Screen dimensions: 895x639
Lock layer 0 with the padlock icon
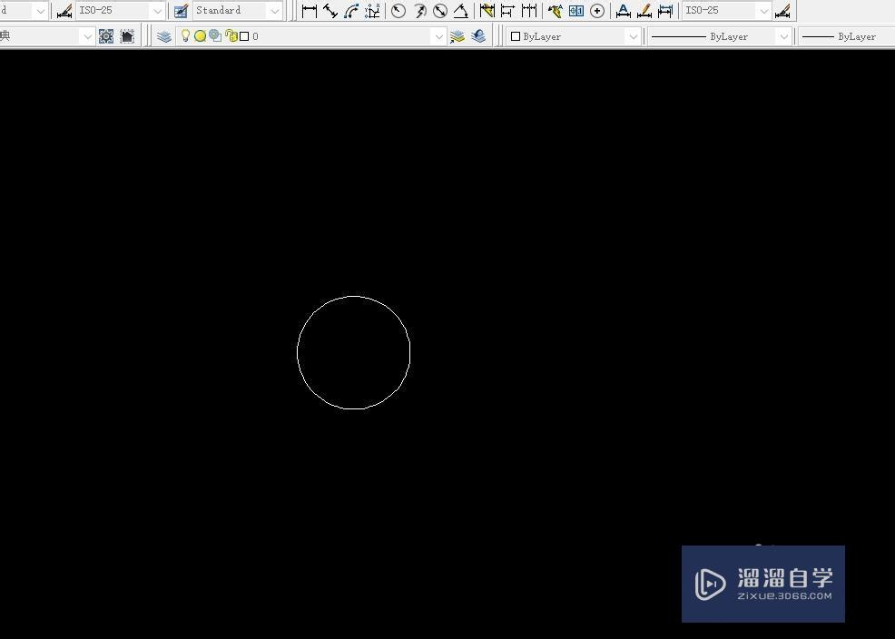pos(228,36)
